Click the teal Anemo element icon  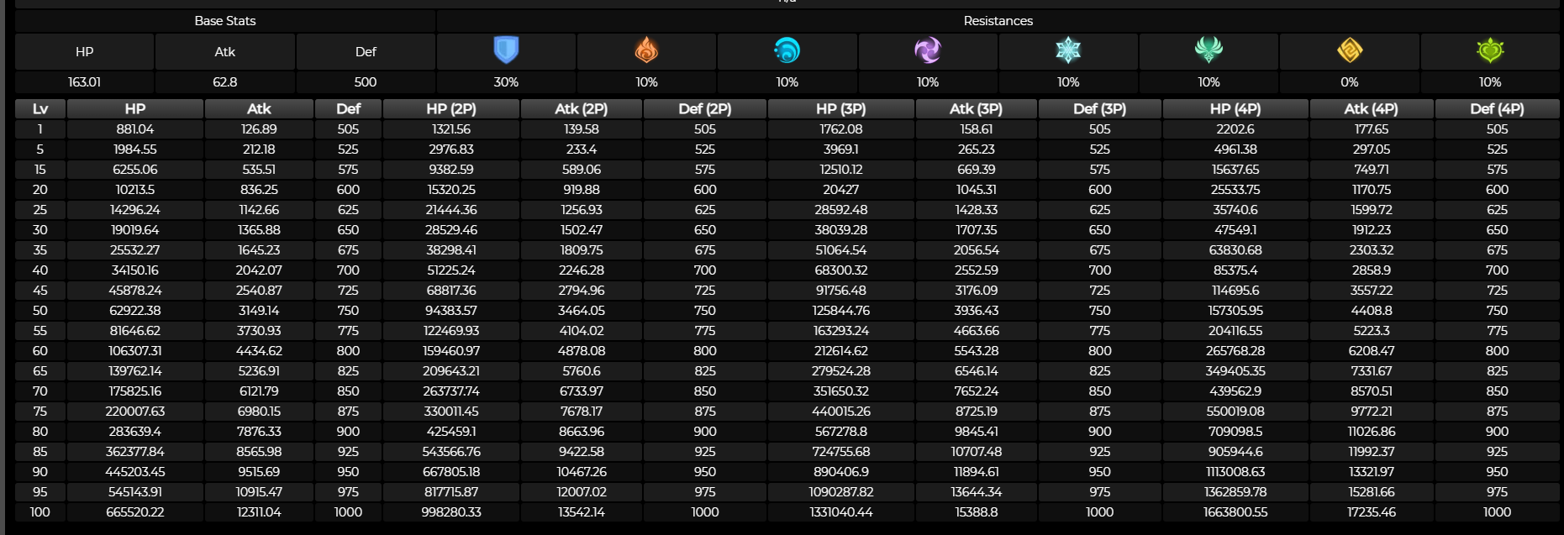click(1209, 50)
